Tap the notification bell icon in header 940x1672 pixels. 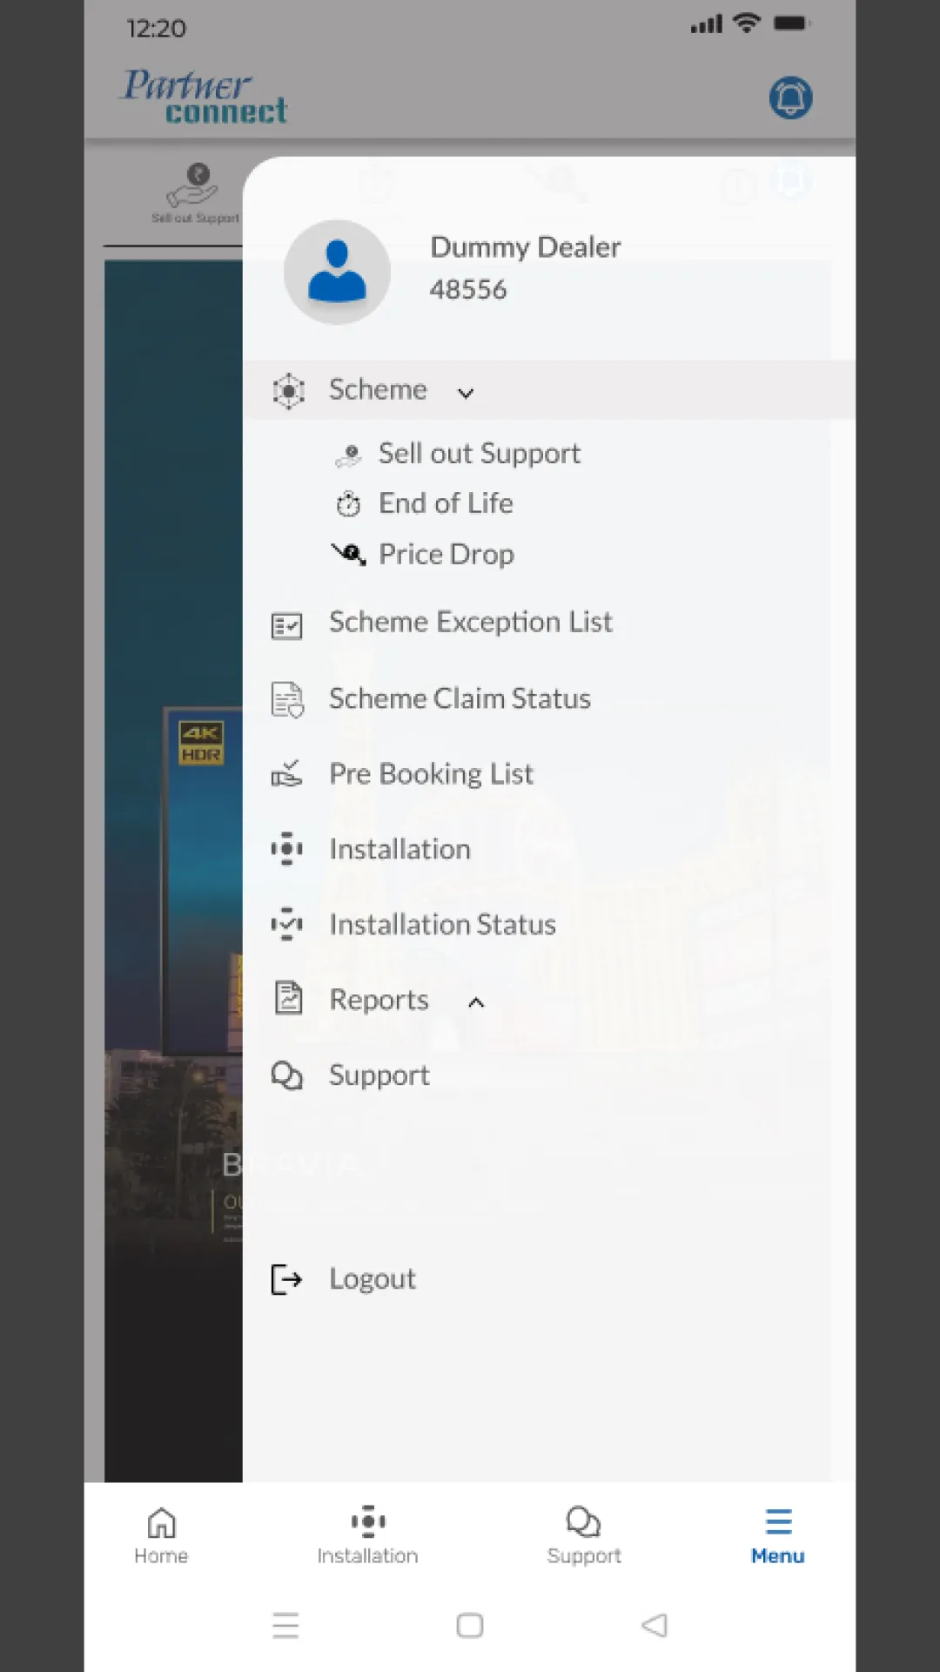(x=790, y=98)
